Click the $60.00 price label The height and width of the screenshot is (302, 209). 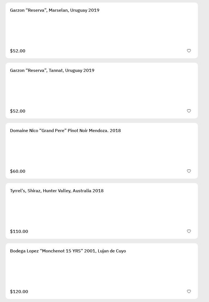click(18, 171)
